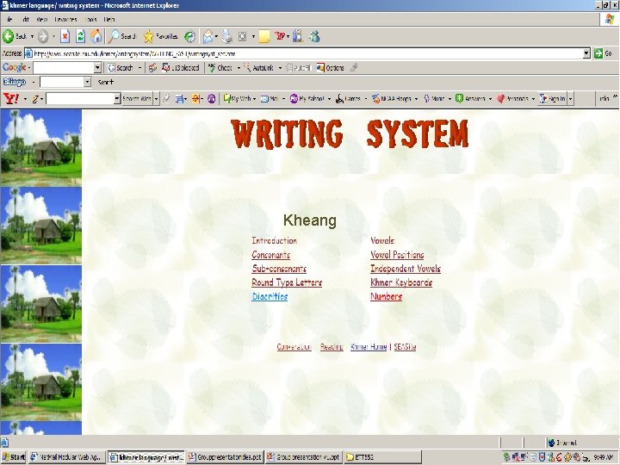Open the Google search box dropdown
This screenshot has height=465, width=620.
[97, 68]
